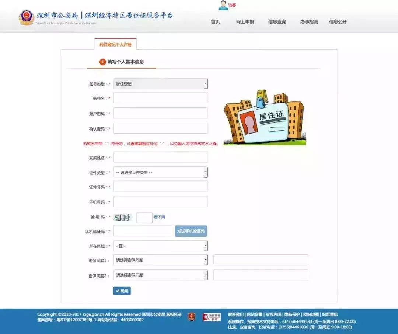This screenshot has width=398, height=334.
Task: Open the 账号类型 account type dropdown
Action: 160,83
